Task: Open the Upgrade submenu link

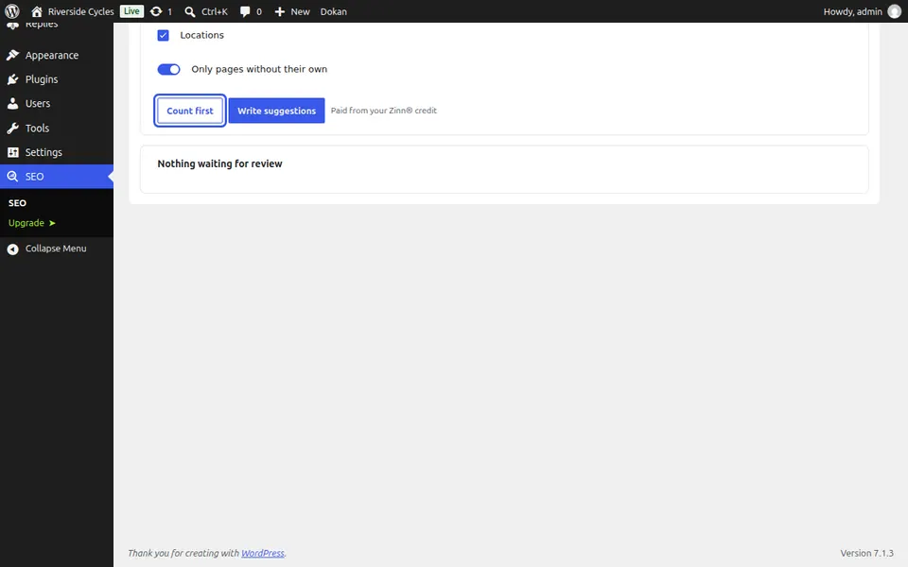Action: (x=32, y=223)
